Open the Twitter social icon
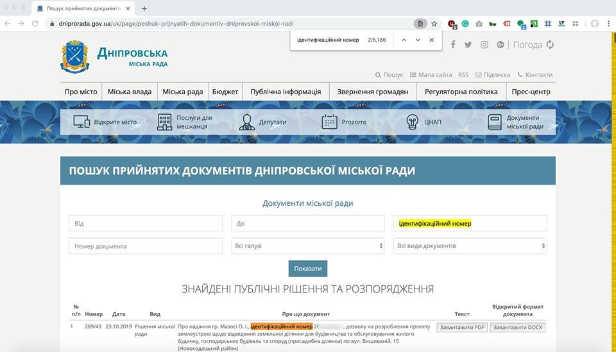 click(468, 44)
